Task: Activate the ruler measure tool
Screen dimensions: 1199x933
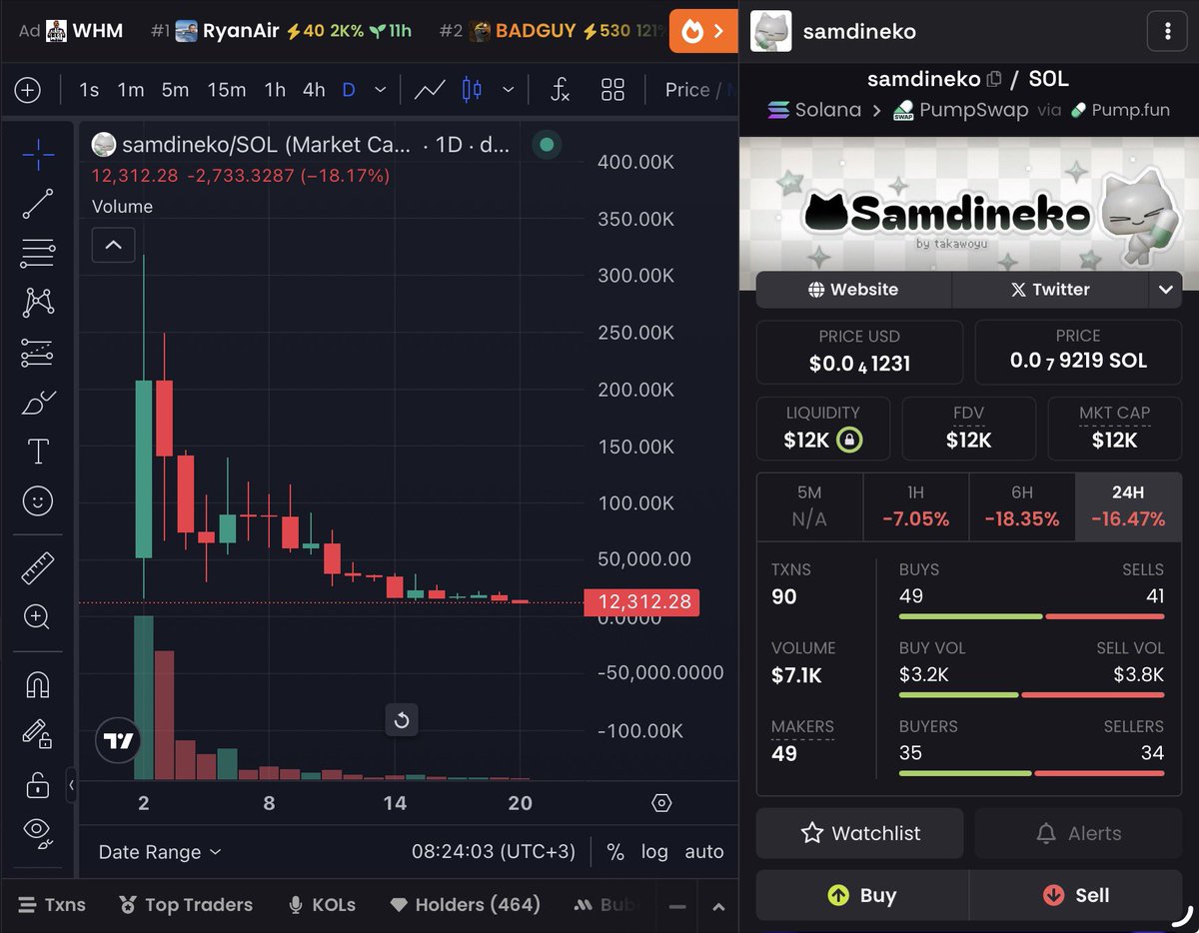Action: click(38, 568)
